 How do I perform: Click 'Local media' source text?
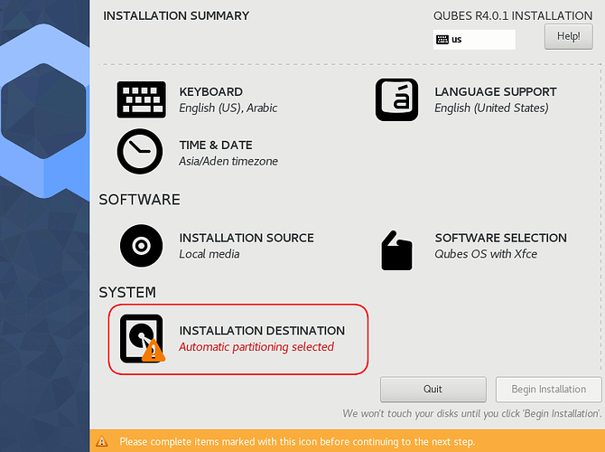[209, 254]
